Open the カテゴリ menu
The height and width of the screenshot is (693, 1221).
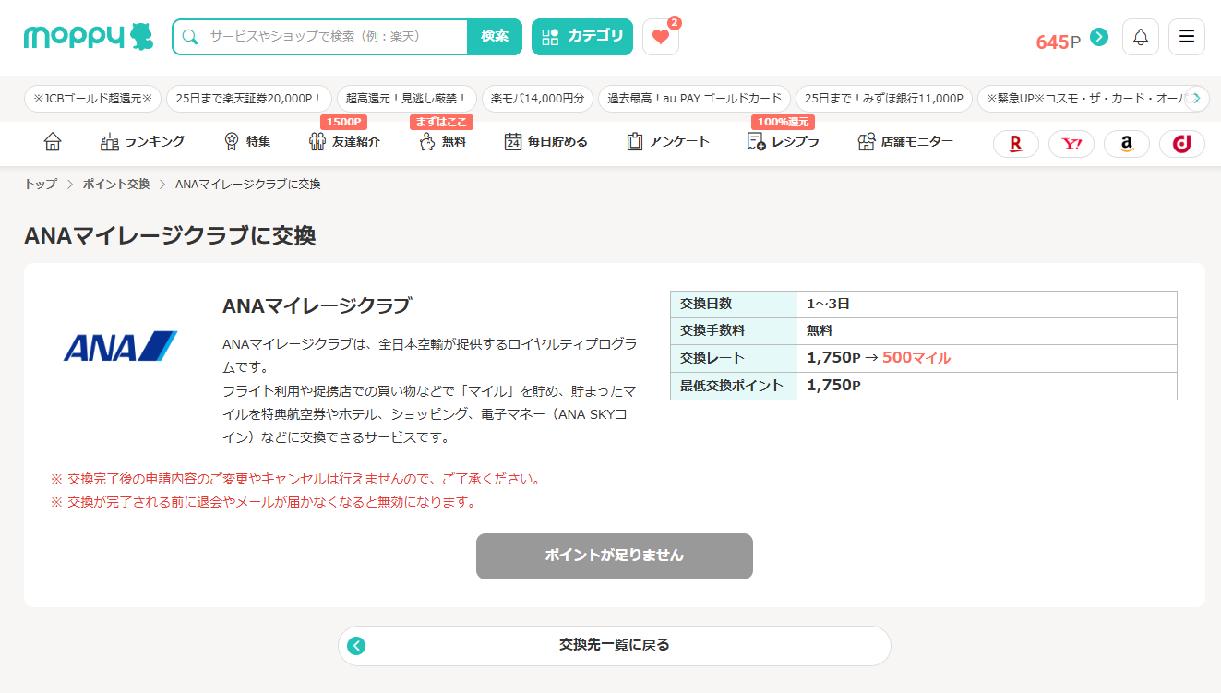click(x=582, y=37)
